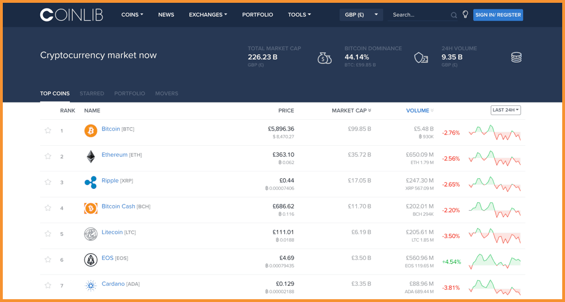
Task: Open the Portfolio navigation item
Action: [x=258, y=15]
